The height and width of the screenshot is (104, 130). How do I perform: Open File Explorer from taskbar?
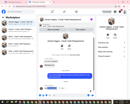12,102
